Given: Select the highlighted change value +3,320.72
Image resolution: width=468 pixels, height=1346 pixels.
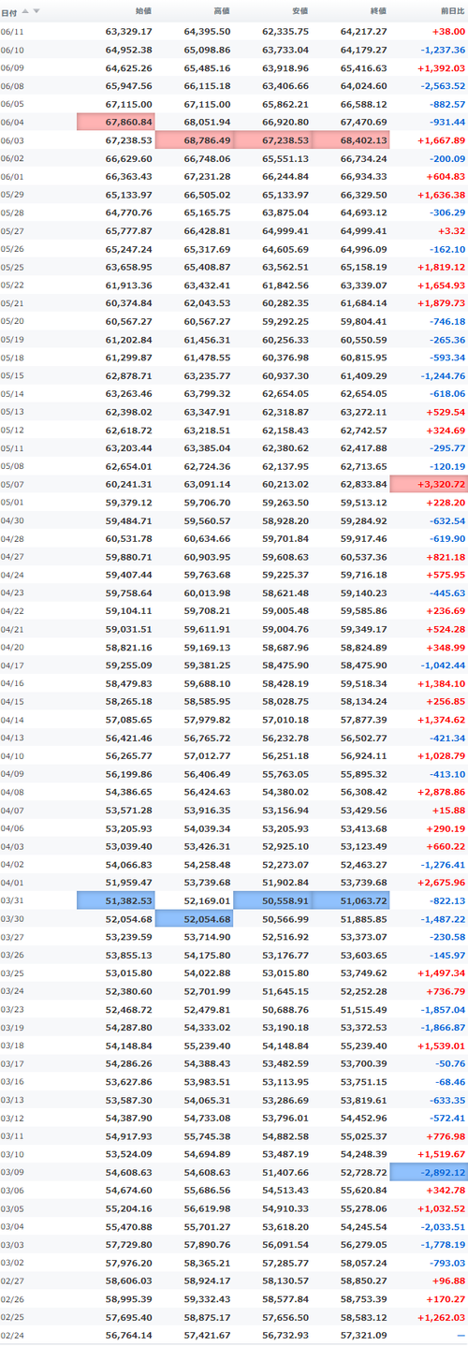Looking at the screenshot, I should (429, 484).
